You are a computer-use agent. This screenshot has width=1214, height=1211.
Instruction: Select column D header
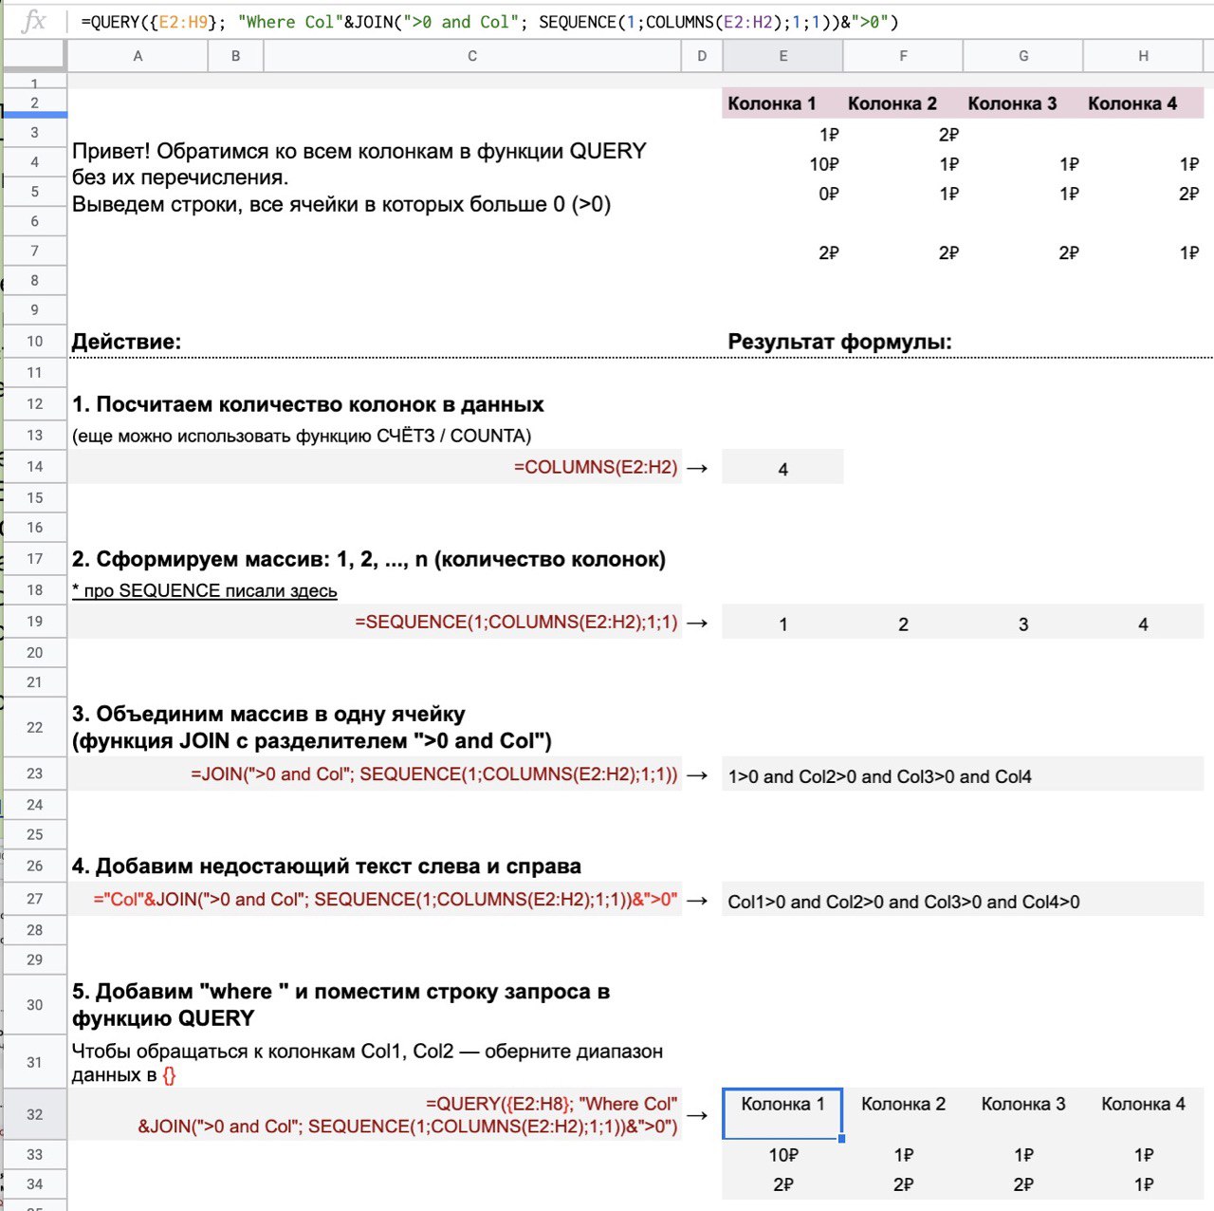pos(702,56)
